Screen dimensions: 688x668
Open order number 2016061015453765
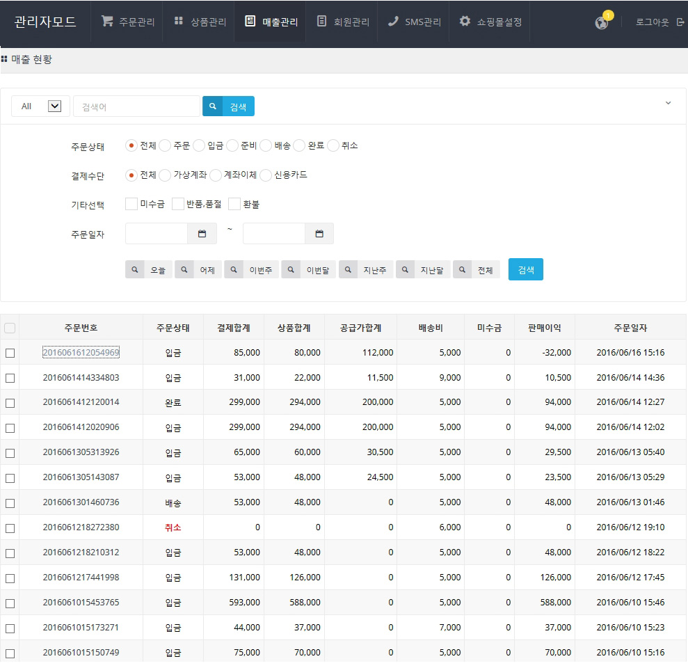coord(81,602)
